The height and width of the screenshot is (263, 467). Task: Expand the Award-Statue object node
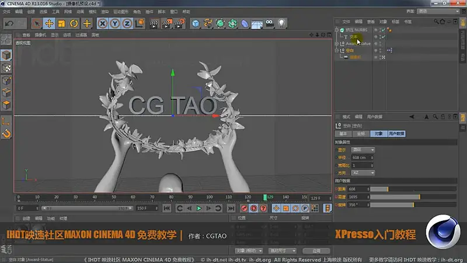click(337, 43)
